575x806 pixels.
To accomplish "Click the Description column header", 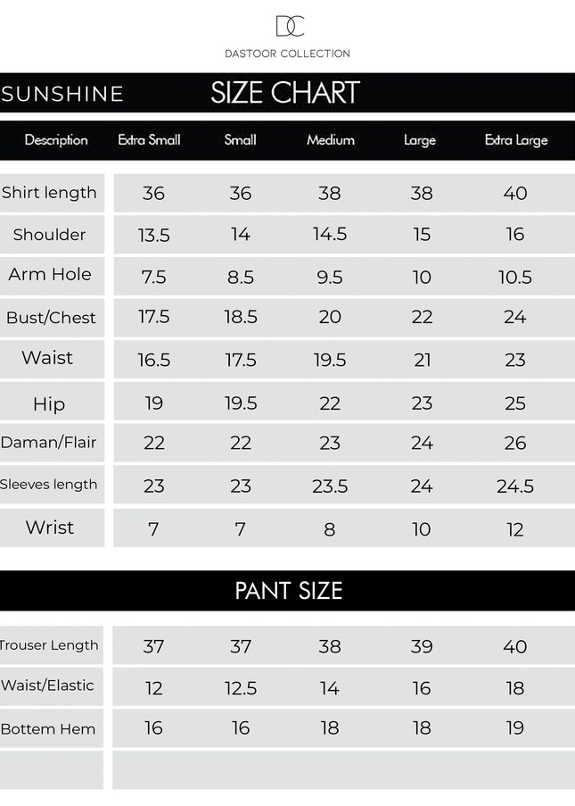I will tap(56, 140).
